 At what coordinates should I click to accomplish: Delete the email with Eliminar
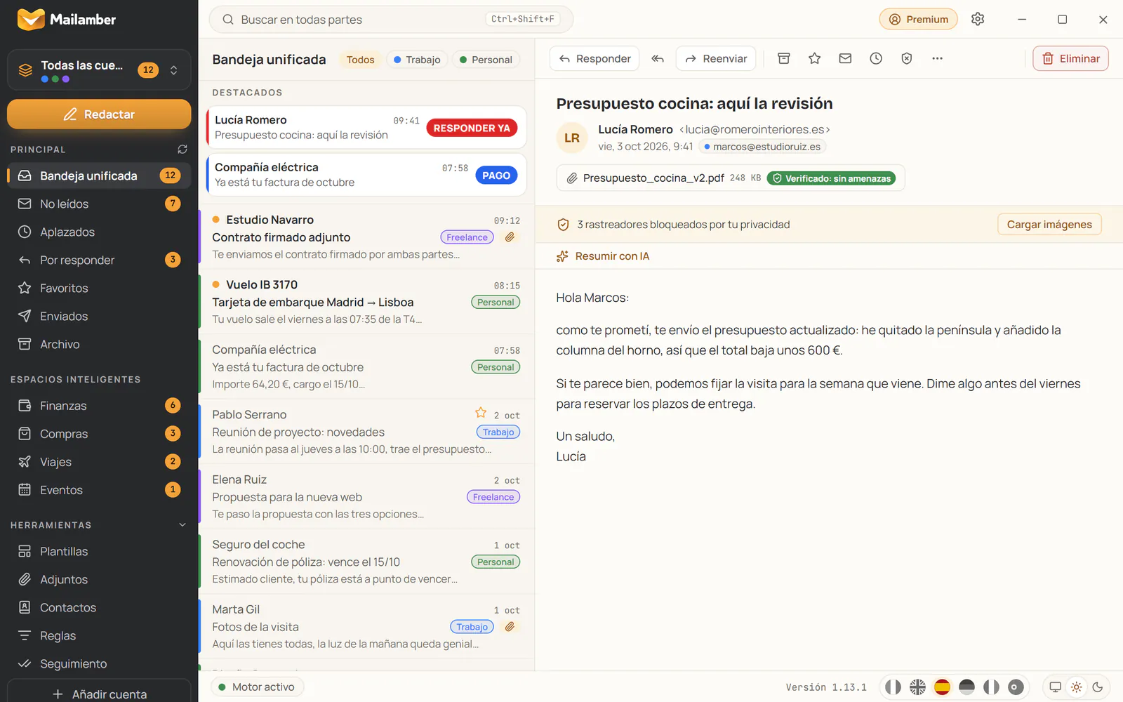click(1070, 59)
